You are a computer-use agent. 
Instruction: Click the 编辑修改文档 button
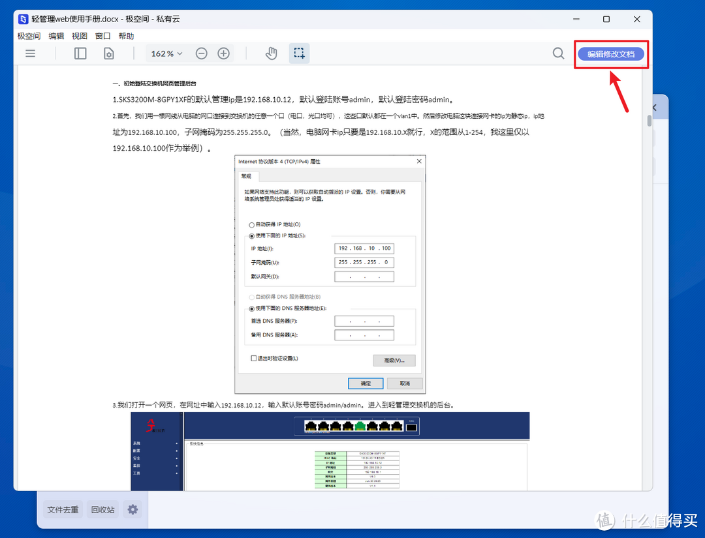click(x=610, y=54)
